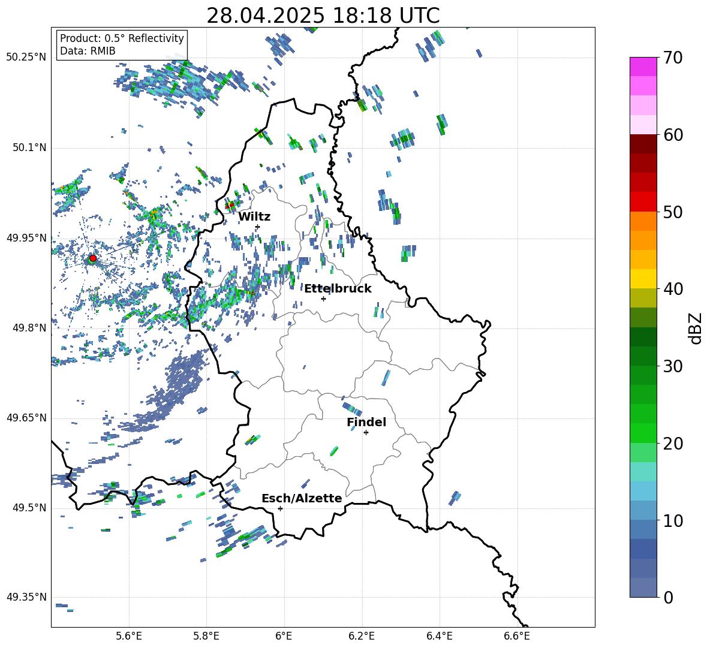Click the red echo northwest of Wiltz

coord(230,206)
